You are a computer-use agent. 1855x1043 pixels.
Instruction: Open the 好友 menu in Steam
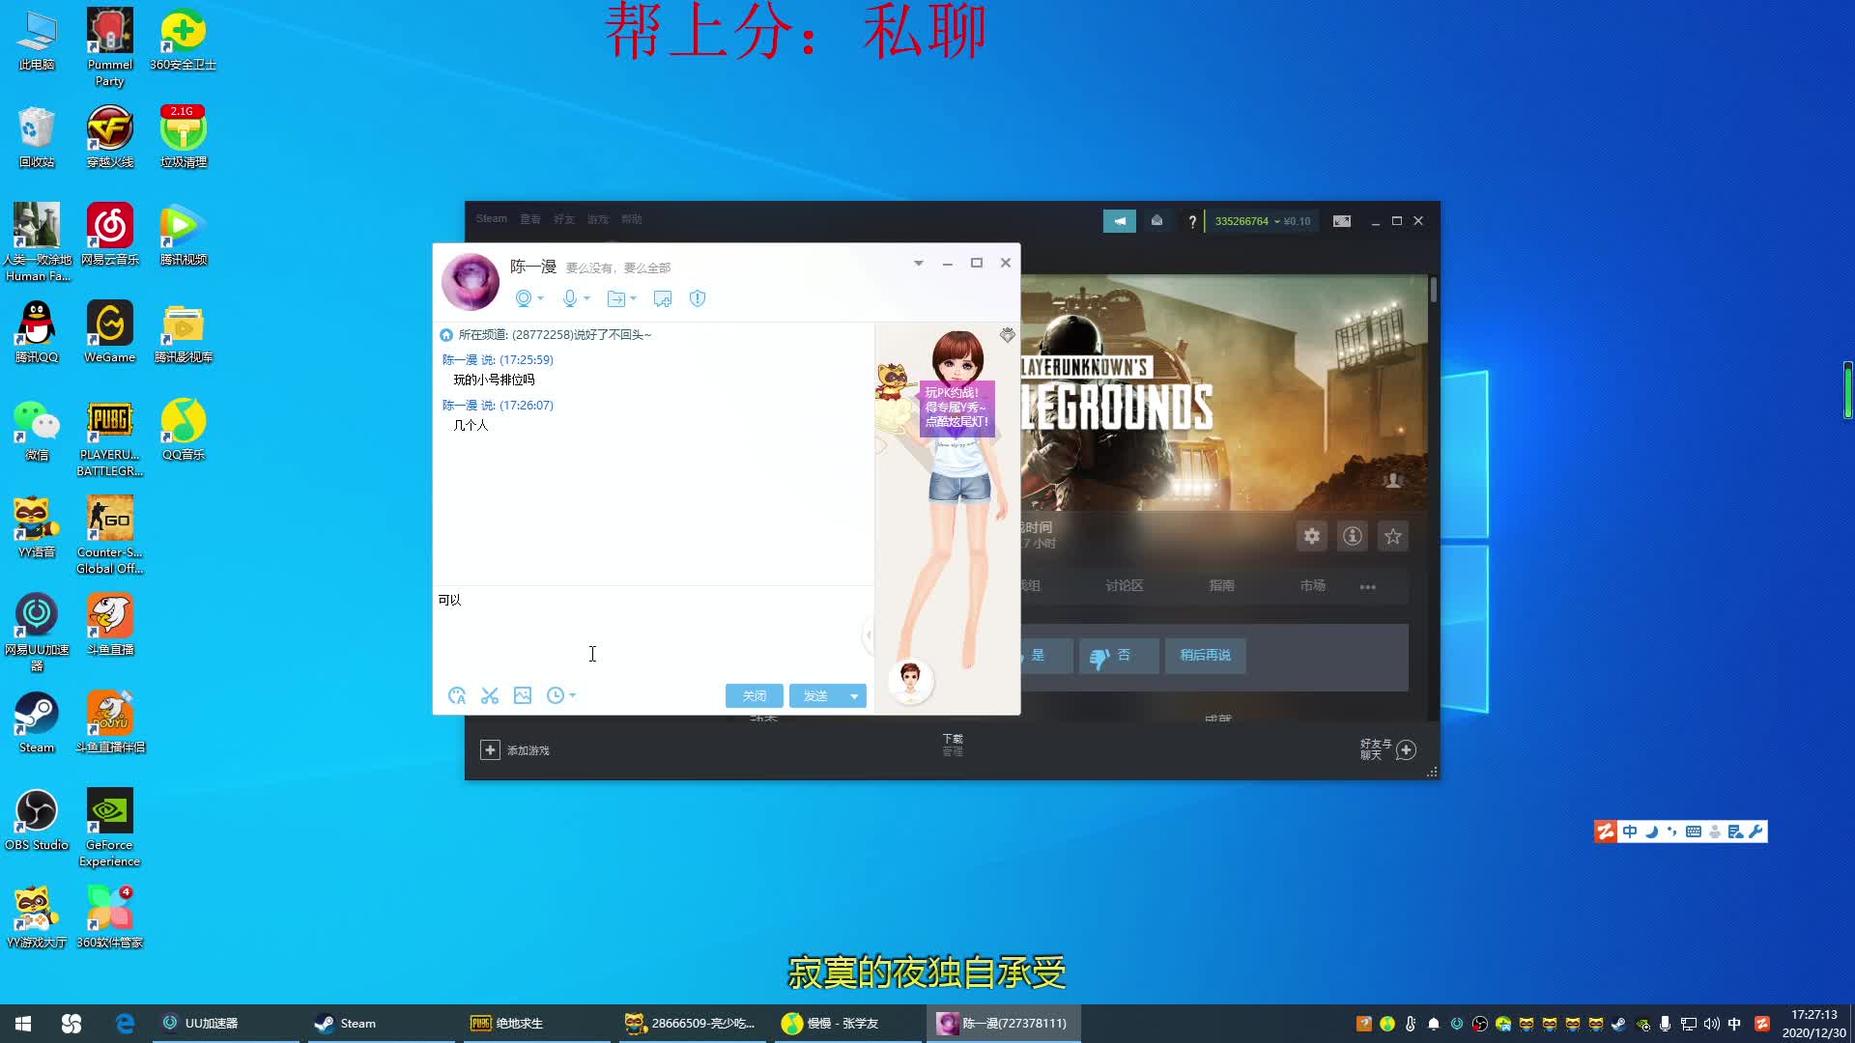[564, 219]
